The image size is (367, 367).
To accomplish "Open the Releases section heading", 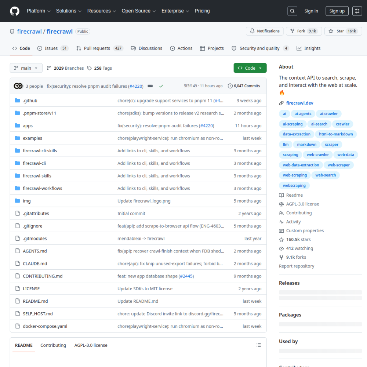I will tap(289, 283).
